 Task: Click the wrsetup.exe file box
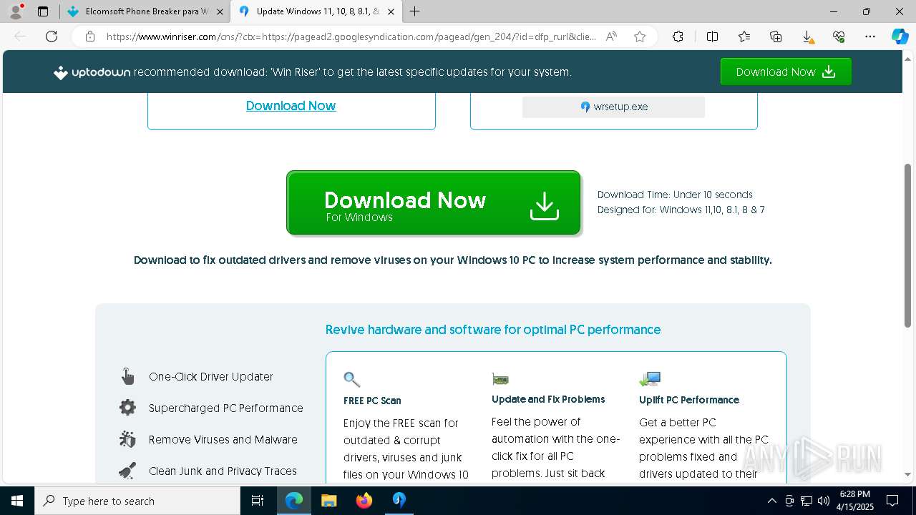613,107
